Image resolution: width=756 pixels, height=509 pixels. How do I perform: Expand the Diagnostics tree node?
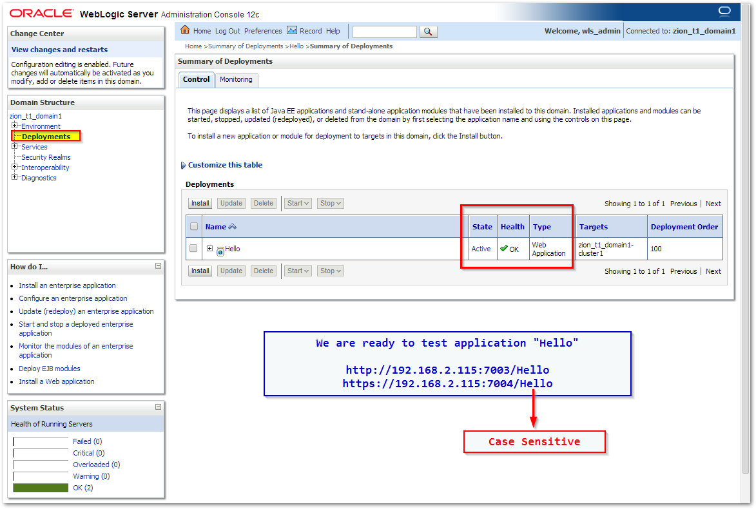[14, 177]
